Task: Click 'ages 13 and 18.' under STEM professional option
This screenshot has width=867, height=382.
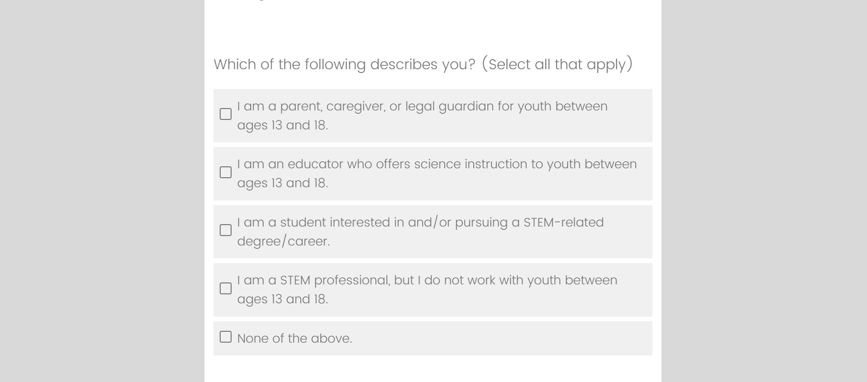Action: click(x=282, y=300)
